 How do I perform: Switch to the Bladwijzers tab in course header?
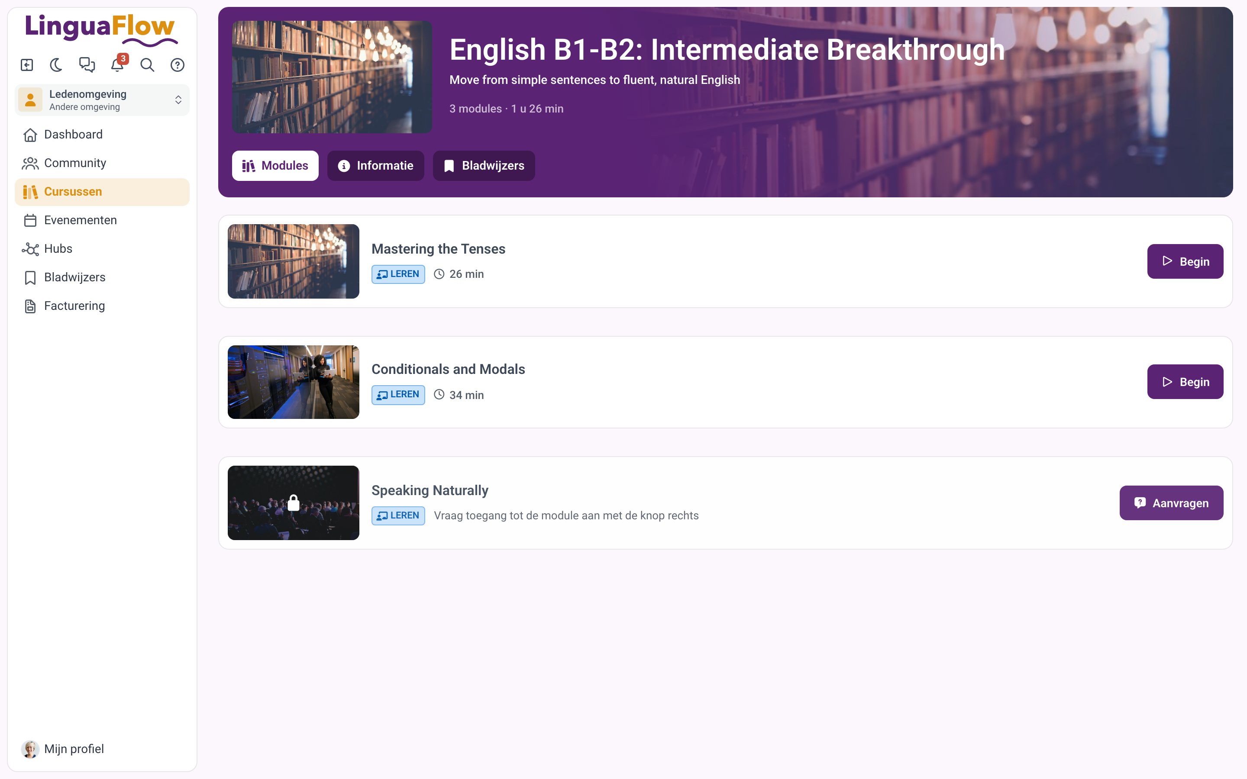tap(484, 166)
